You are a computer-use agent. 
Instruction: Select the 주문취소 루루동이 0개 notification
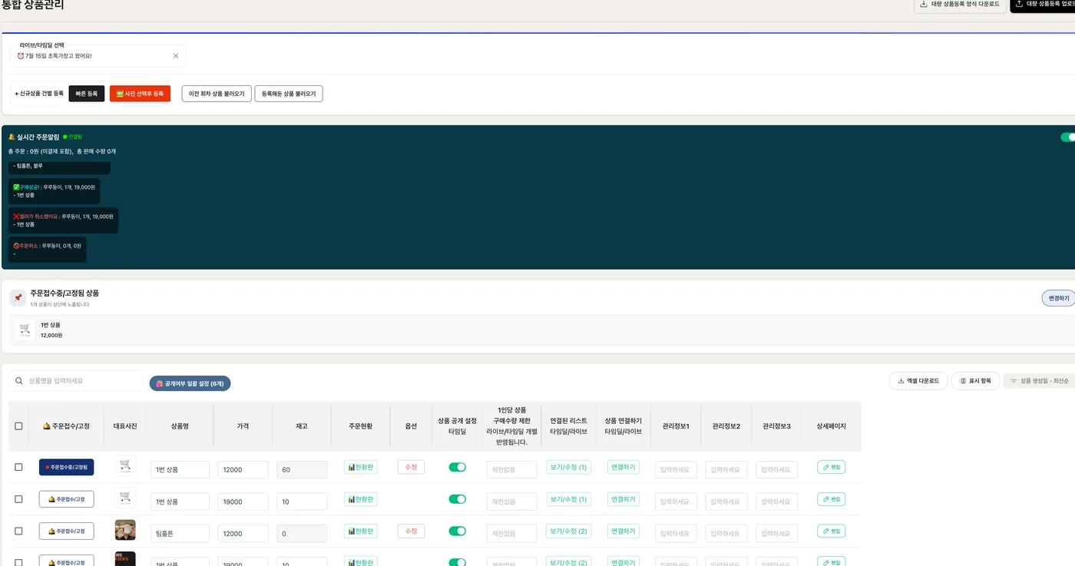pyautogui.click(x=48, y=250)
